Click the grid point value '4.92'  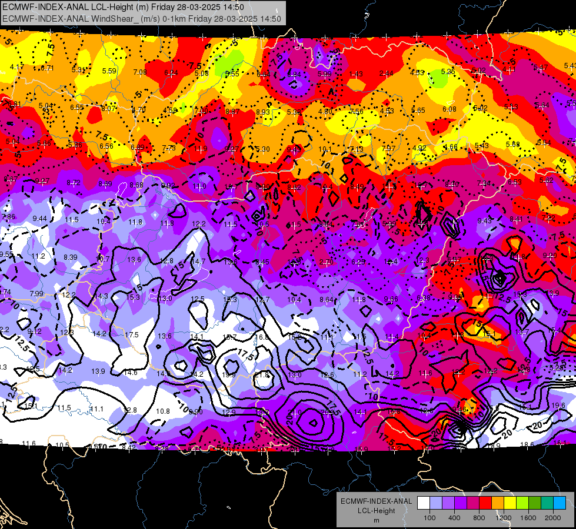tap(419, 148)
